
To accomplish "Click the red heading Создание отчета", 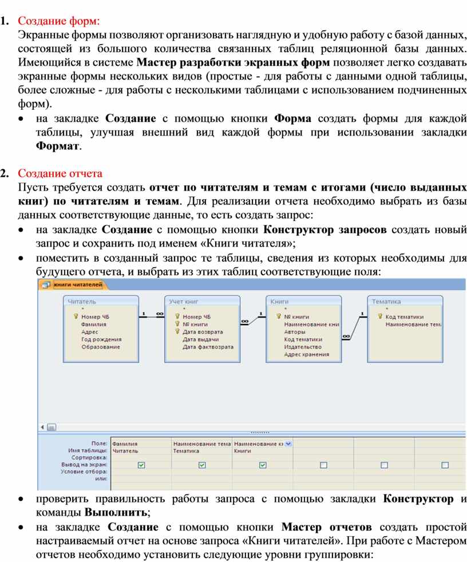I will [x=60, y=173].
